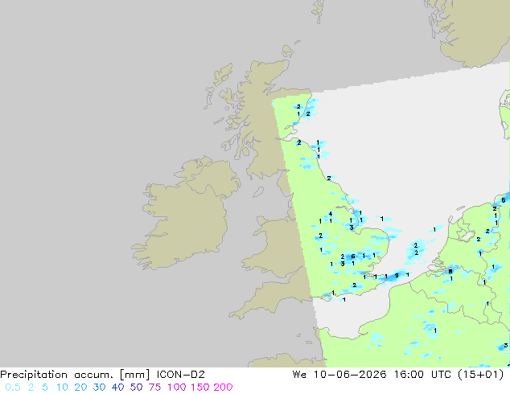Select the 30 mm legend entry
This screenshot has height=394, width=510.
click(99, 388)
